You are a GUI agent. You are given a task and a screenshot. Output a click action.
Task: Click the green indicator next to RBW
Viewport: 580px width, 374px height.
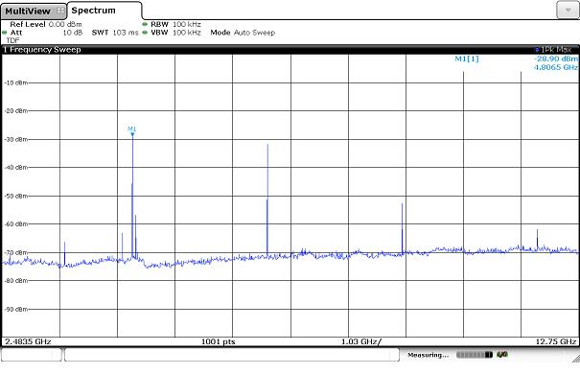[145, 24]
